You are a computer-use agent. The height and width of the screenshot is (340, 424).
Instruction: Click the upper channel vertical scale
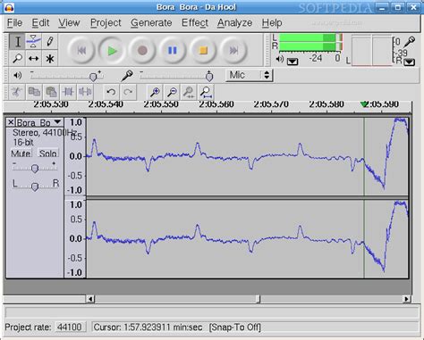(x=75, y=156)
